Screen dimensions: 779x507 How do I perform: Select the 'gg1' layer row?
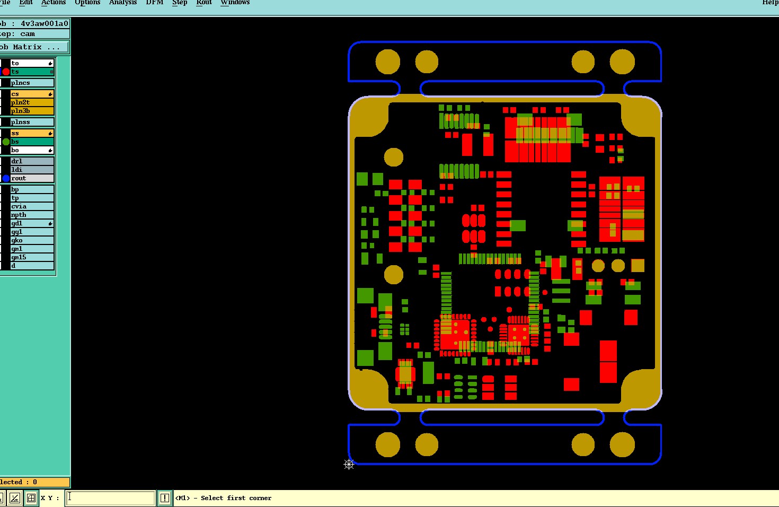pyautogui.click(x=32, y=232)
